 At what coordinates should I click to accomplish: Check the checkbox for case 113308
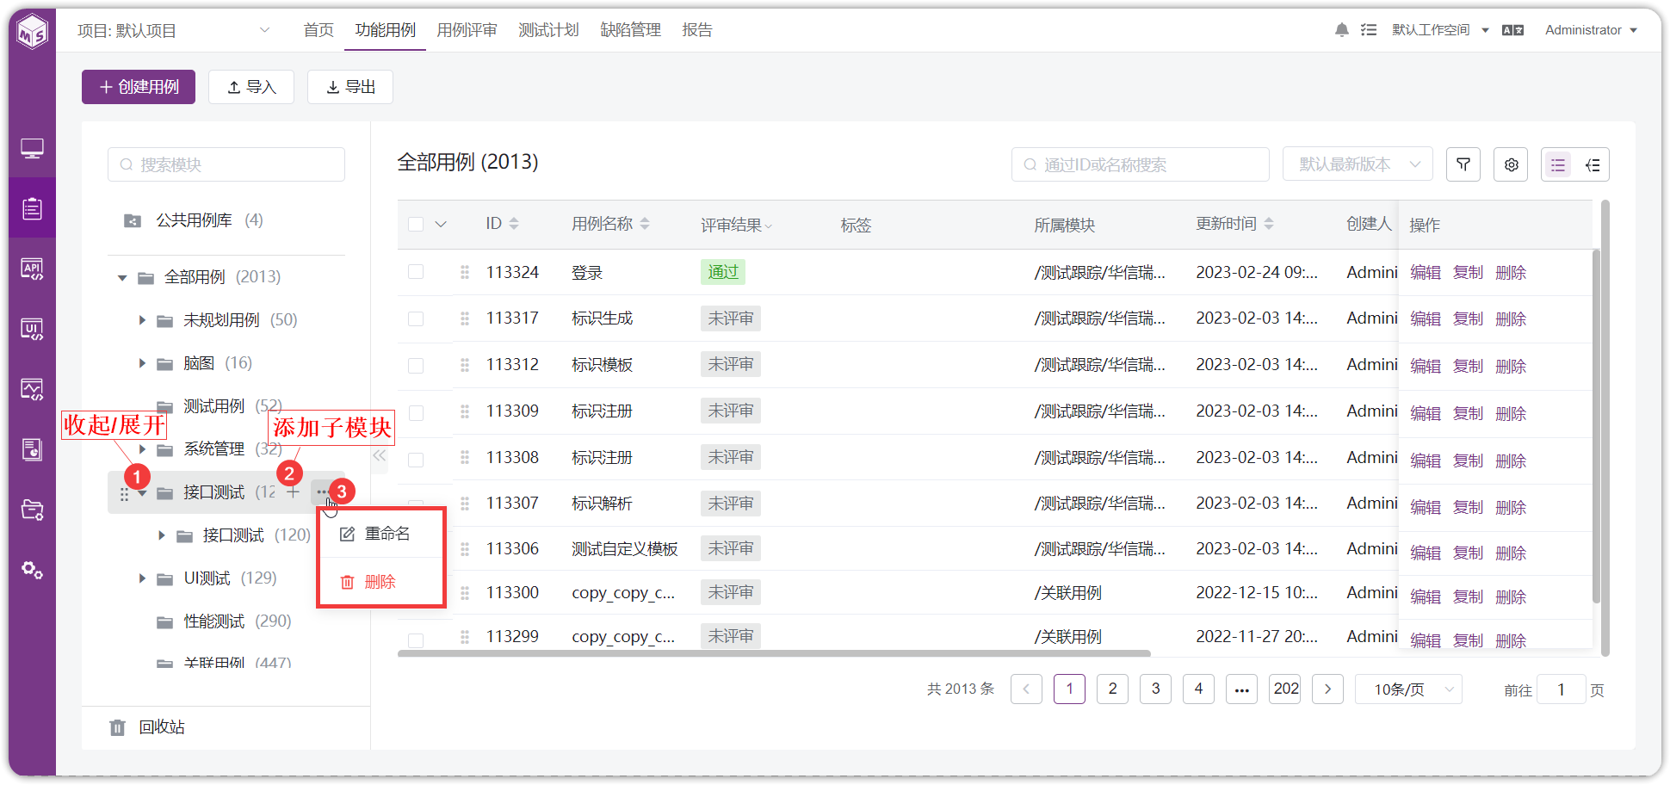[x=416, y=459]
